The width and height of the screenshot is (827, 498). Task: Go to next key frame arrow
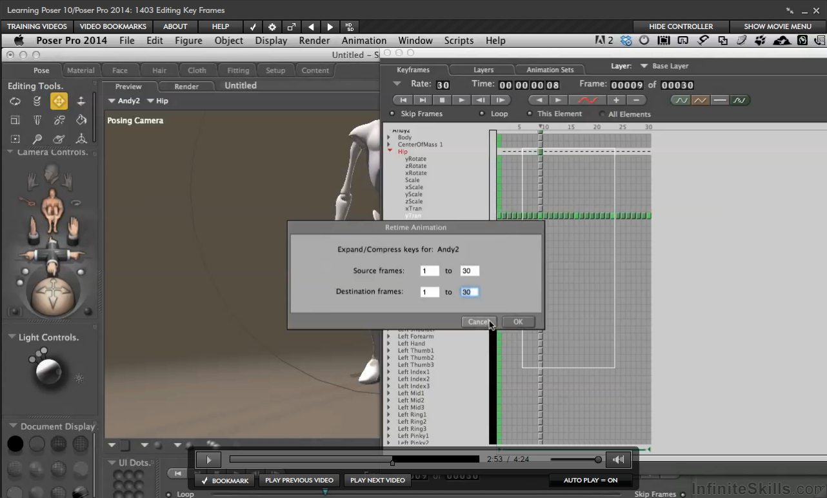[x=558, y=100]
